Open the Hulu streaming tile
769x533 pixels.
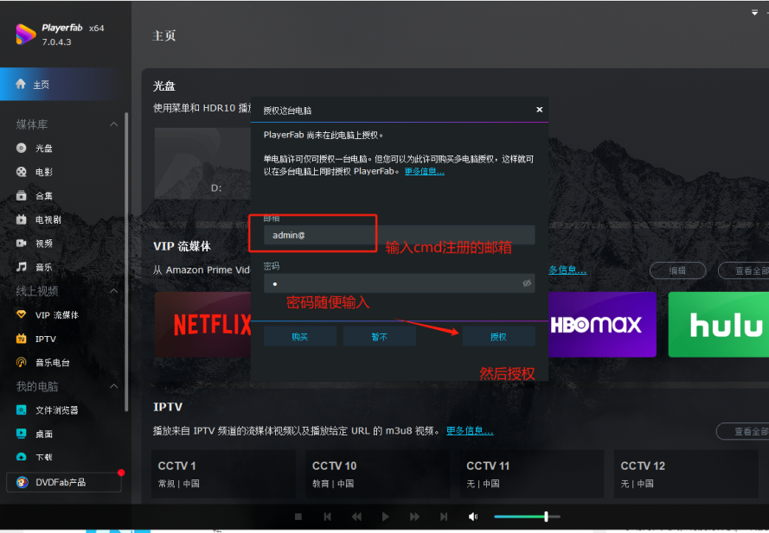point(719,324)
